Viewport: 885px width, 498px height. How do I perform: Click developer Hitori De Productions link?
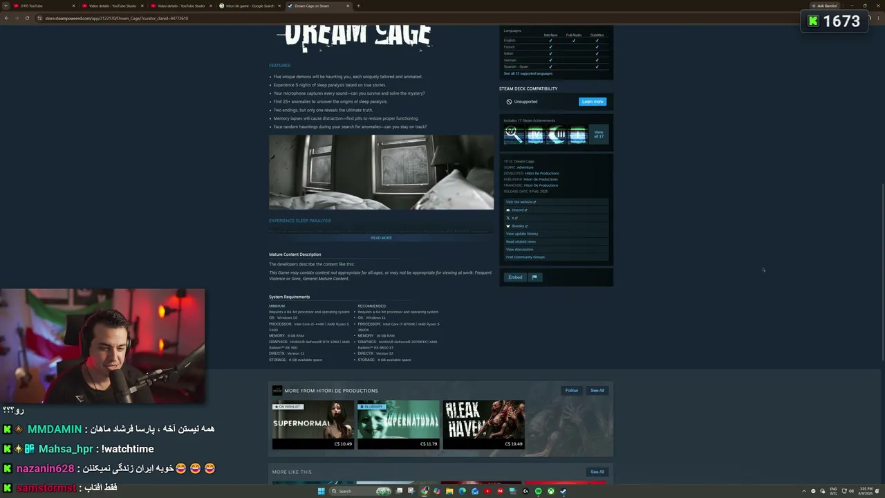[x=542, y=174]
